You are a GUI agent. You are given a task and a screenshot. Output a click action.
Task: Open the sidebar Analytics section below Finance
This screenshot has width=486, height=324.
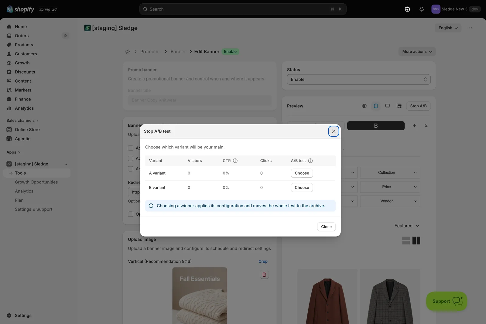click(x=24, y=108)
